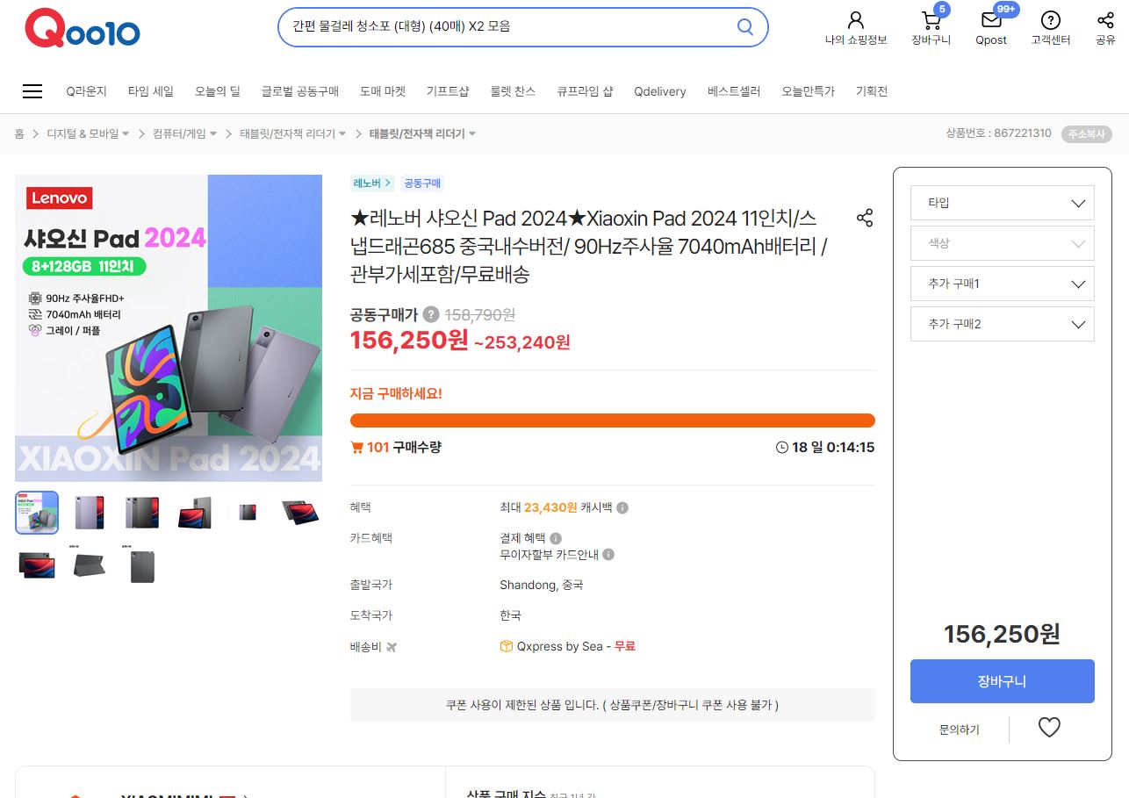Open 기획전 menu item

872,91
